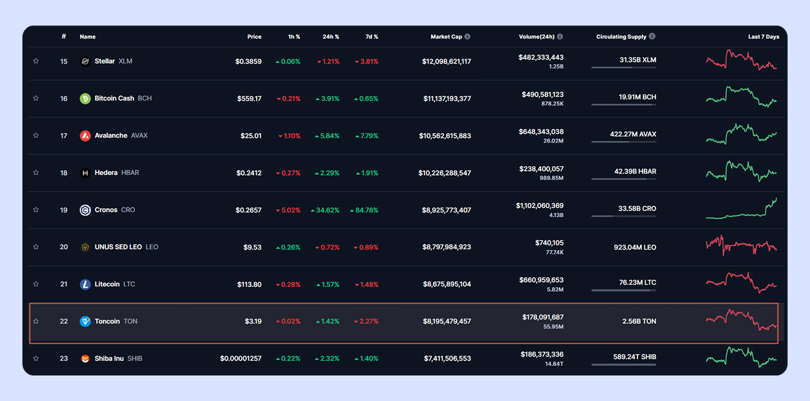Viewport: 810px width, 401px height.
Task: Click the Cronos CRO logo icon
Action: click(x=85, y=210)
